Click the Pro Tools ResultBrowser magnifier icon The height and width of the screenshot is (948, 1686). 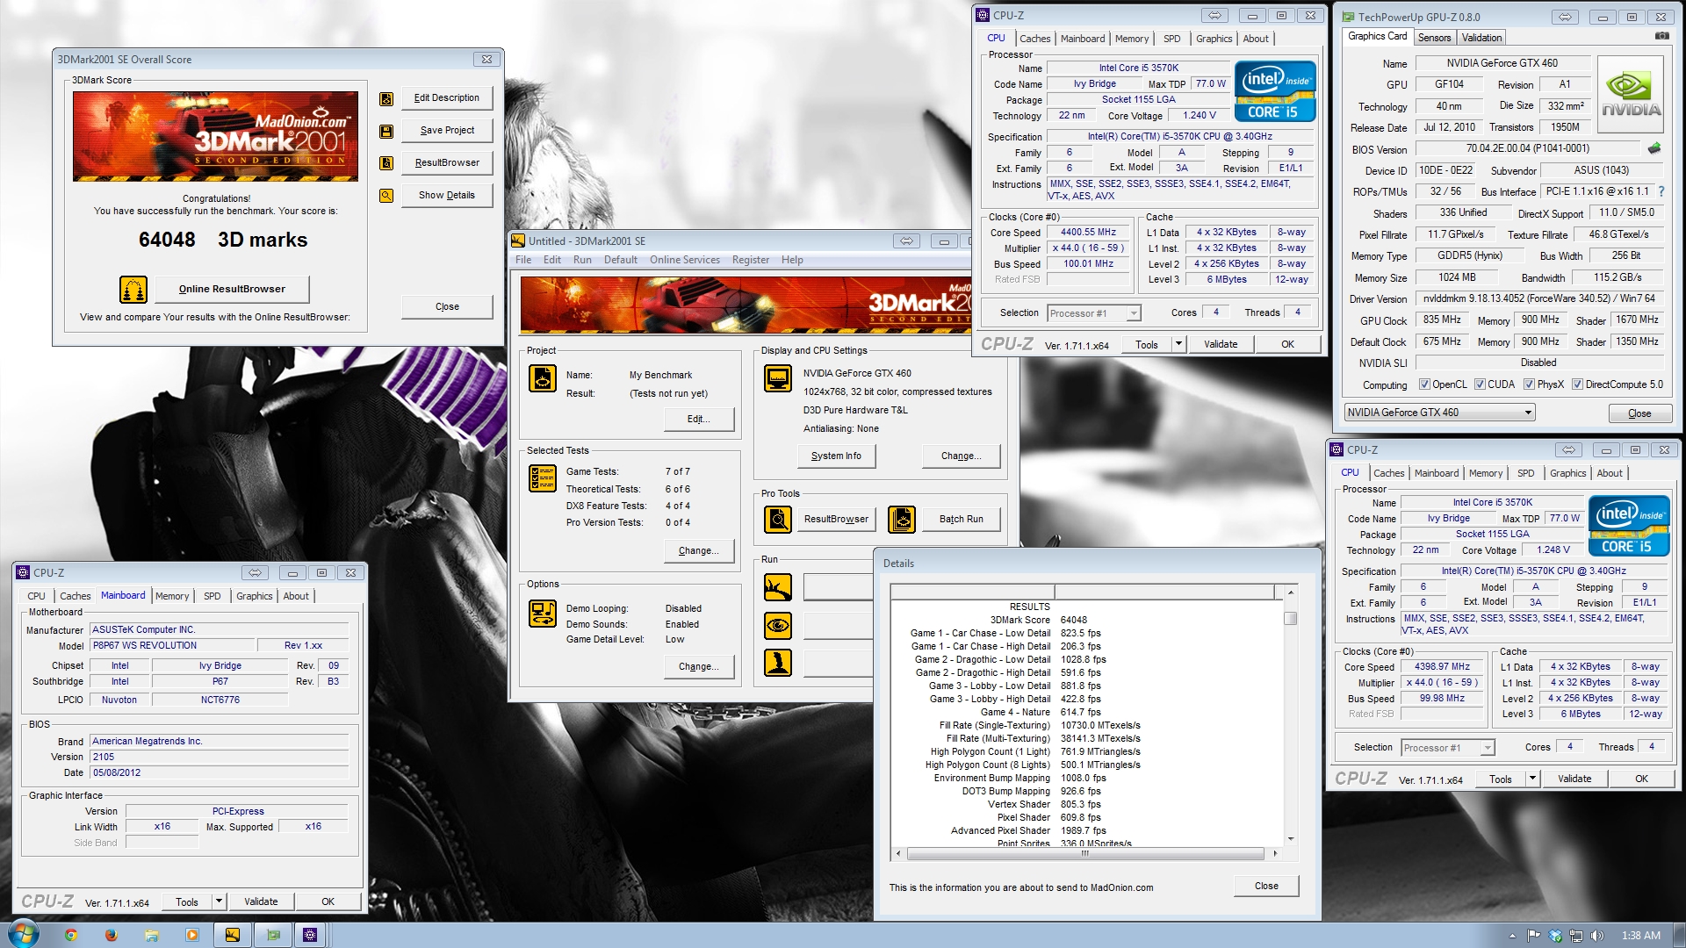pos(778,520)
